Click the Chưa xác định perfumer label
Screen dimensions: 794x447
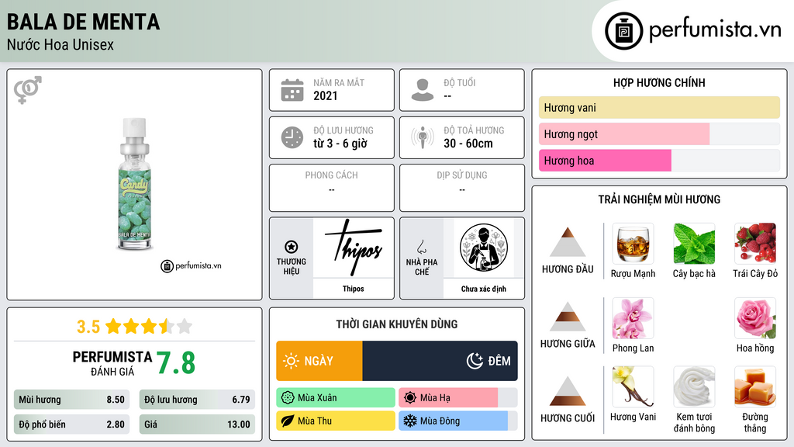coord(484,289)
